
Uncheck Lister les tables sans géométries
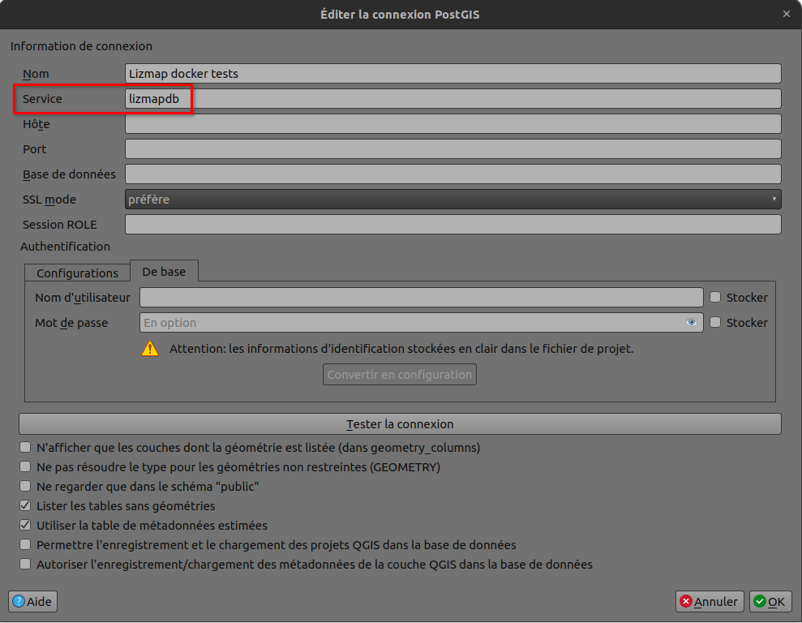pos(26,506)
